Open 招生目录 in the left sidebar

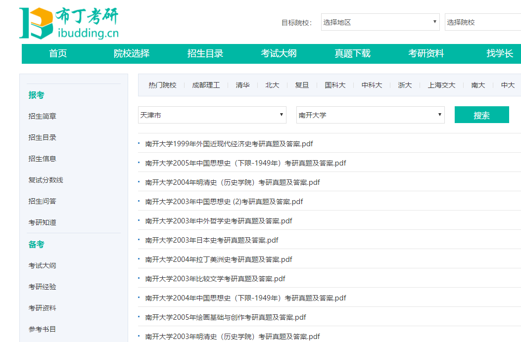(43, 137)
